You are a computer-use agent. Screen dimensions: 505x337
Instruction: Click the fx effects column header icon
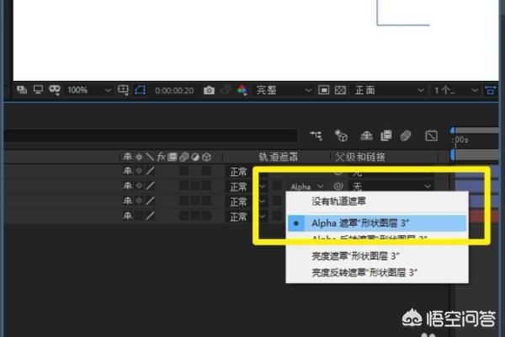[161, 157]
